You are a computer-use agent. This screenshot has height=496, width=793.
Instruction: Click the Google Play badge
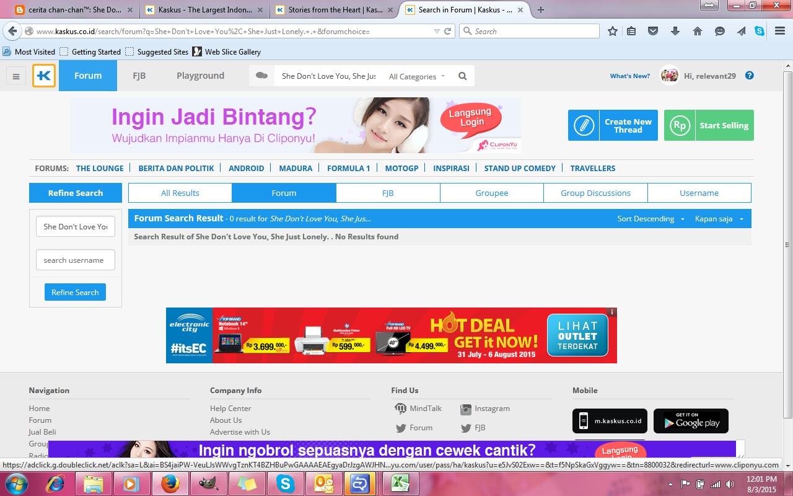click(691, 421)
